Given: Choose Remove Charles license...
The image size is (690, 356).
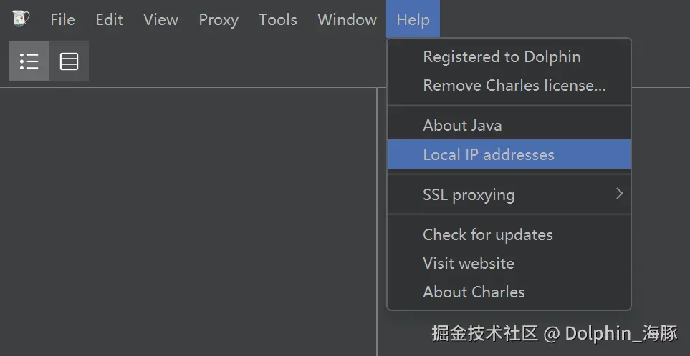Looking at the screenshot, I should click(509, 86).
